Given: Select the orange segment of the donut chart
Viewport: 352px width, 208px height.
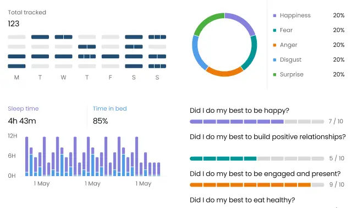Looking at the screenshot, I should coord(224,72).
